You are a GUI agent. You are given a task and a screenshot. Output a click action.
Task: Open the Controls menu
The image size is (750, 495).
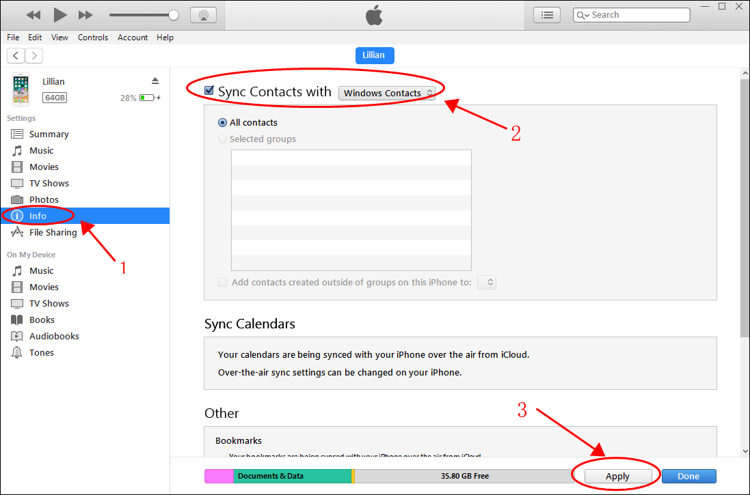point(92,38)
